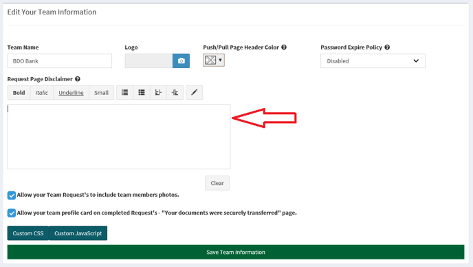
Task: Click the Clear button
Action: pyautogui.click(x=217, y=183)
